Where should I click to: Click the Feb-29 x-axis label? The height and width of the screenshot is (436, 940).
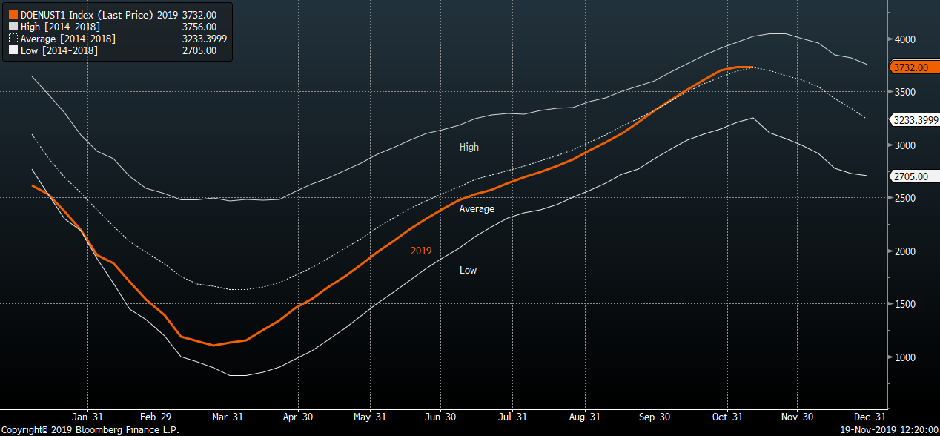156,417
